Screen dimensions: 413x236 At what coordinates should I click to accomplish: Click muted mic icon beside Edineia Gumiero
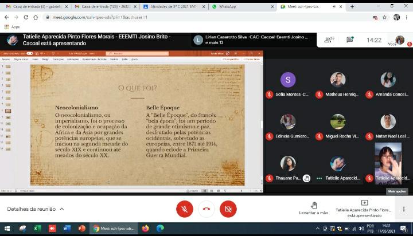click(x=269, y=136)
